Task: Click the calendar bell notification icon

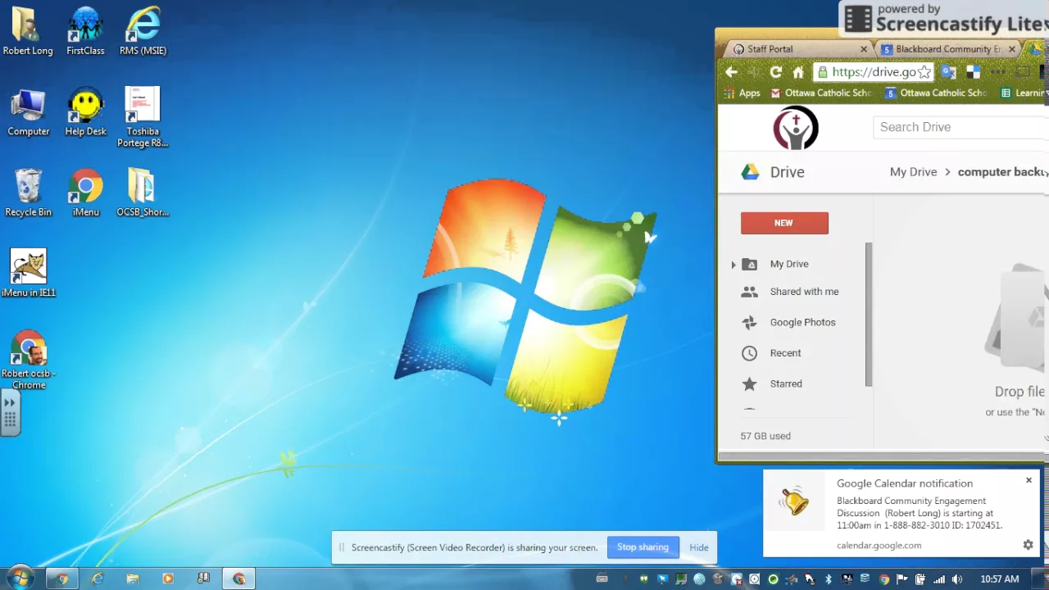Action: [793, 501]
